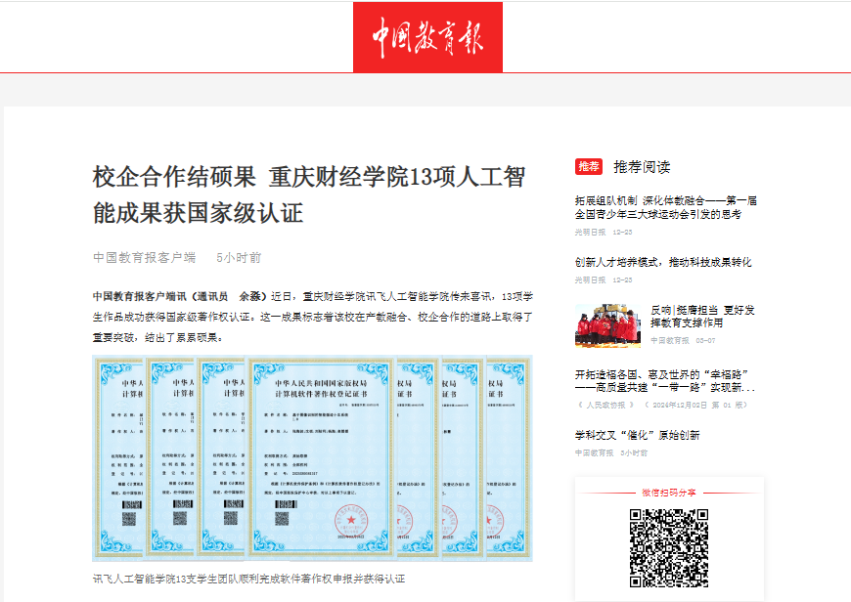
Task: Click the red 推荐 badge icon
Action: click(588, 167)
